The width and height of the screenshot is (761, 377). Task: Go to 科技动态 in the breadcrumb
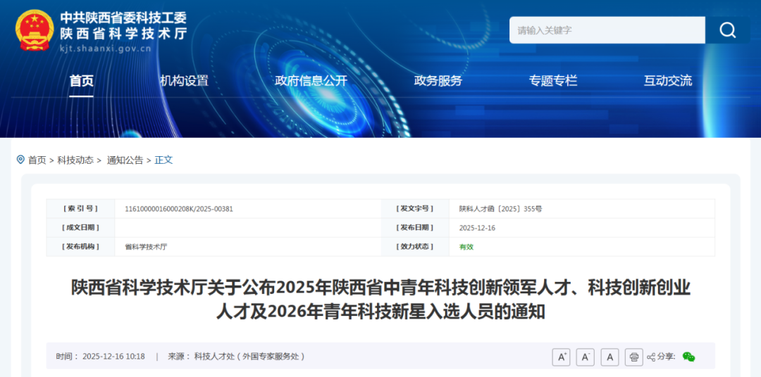click(x=75, y=160)
